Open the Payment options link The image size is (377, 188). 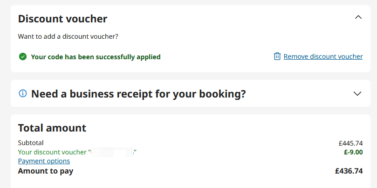[44, 161]
